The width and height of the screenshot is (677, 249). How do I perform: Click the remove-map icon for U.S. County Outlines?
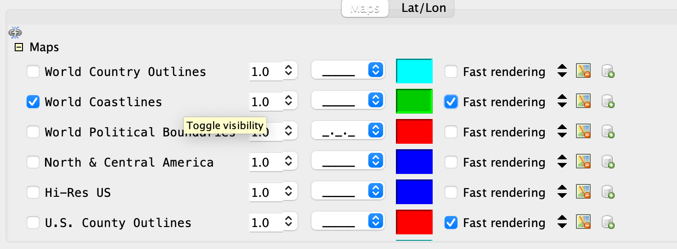click(x=583, y=222)
